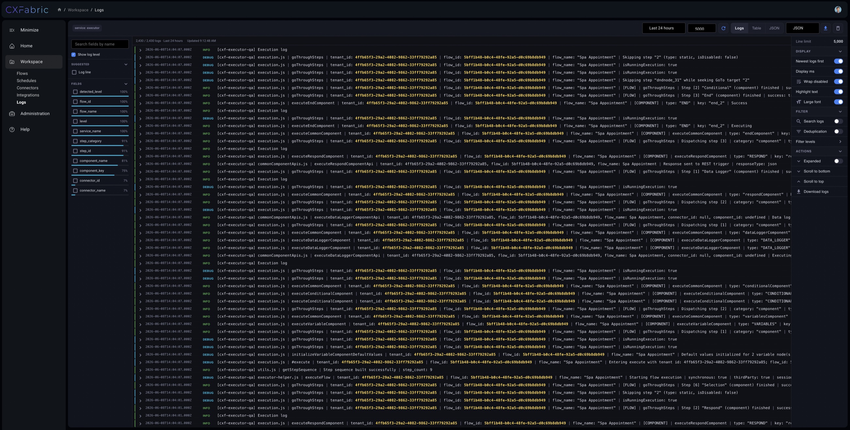Open Flows in sidebar
Image resolution: width=850 pixels, height=430 pixels.
pos(22,73)
